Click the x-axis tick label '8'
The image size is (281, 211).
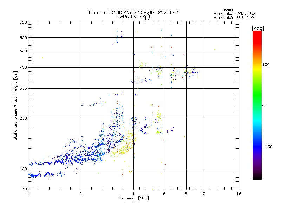(x=186, y=194)
